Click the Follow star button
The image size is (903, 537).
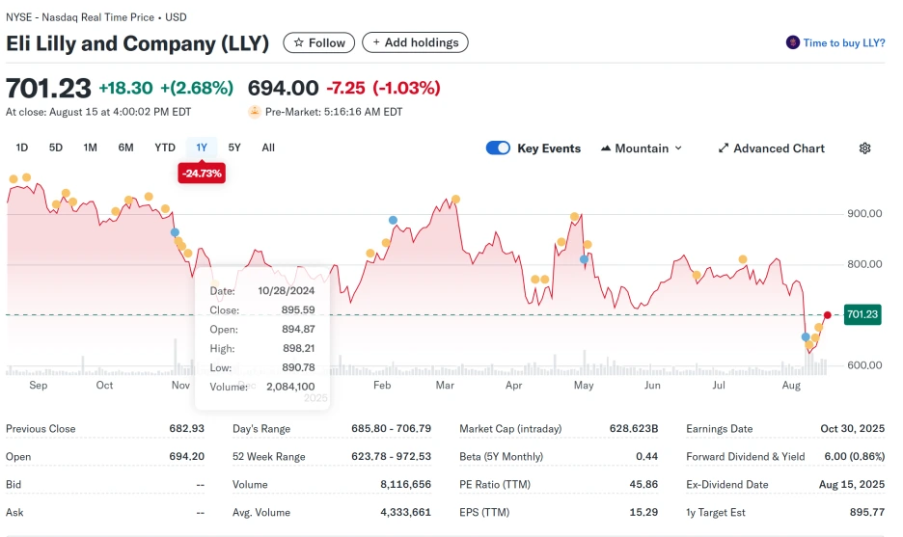pyautogui.click(x=319, y=42)
